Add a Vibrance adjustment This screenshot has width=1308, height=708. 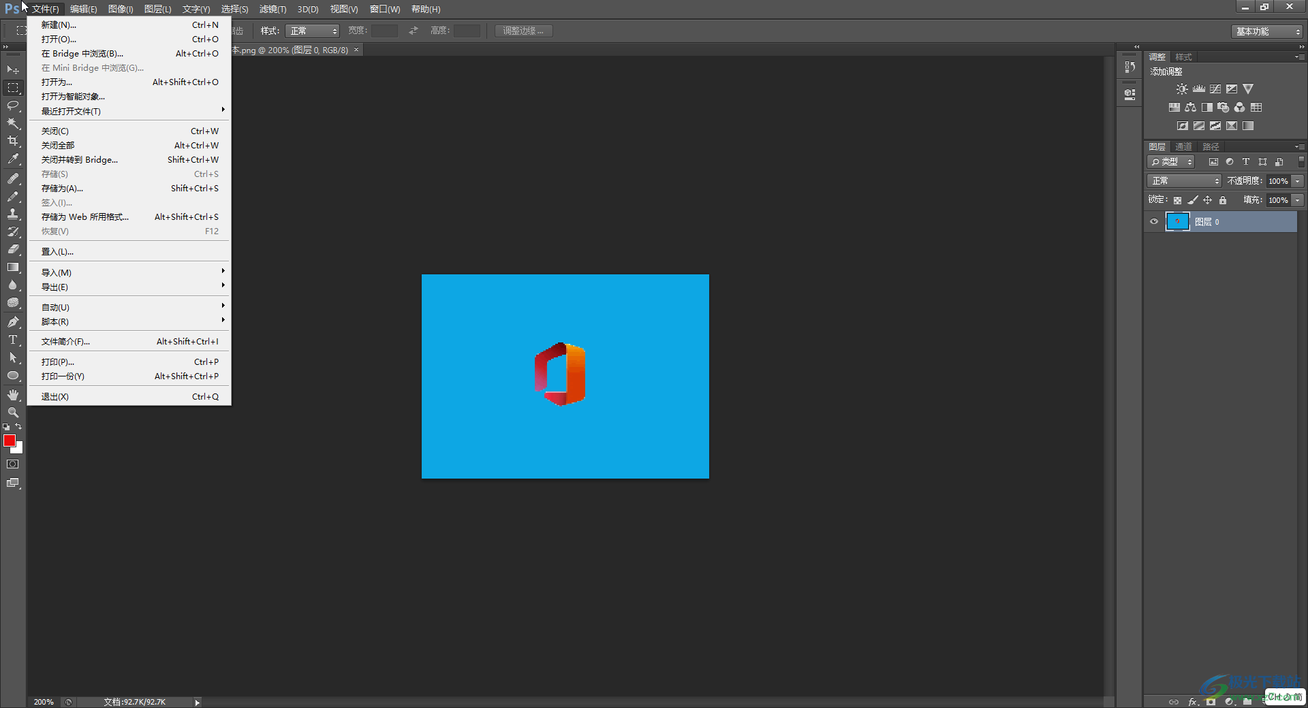(x=1248, y=89)
